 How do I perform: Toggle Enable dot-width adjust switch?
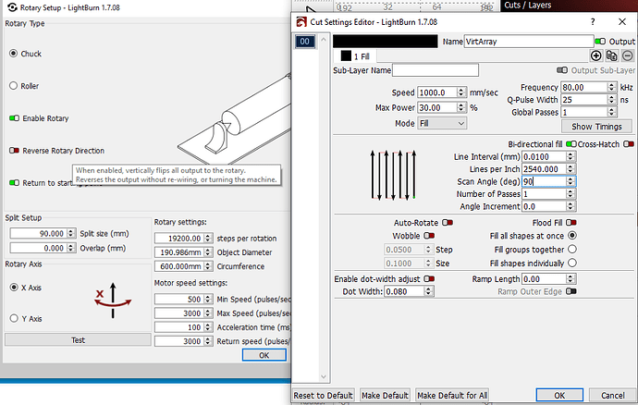429,279
